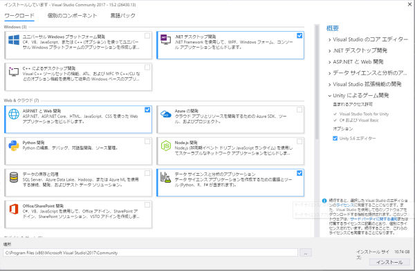Click the 10.74 GB install size value
Image resolution: width=415 pixels, height=271 pixels.
[402, 252]
